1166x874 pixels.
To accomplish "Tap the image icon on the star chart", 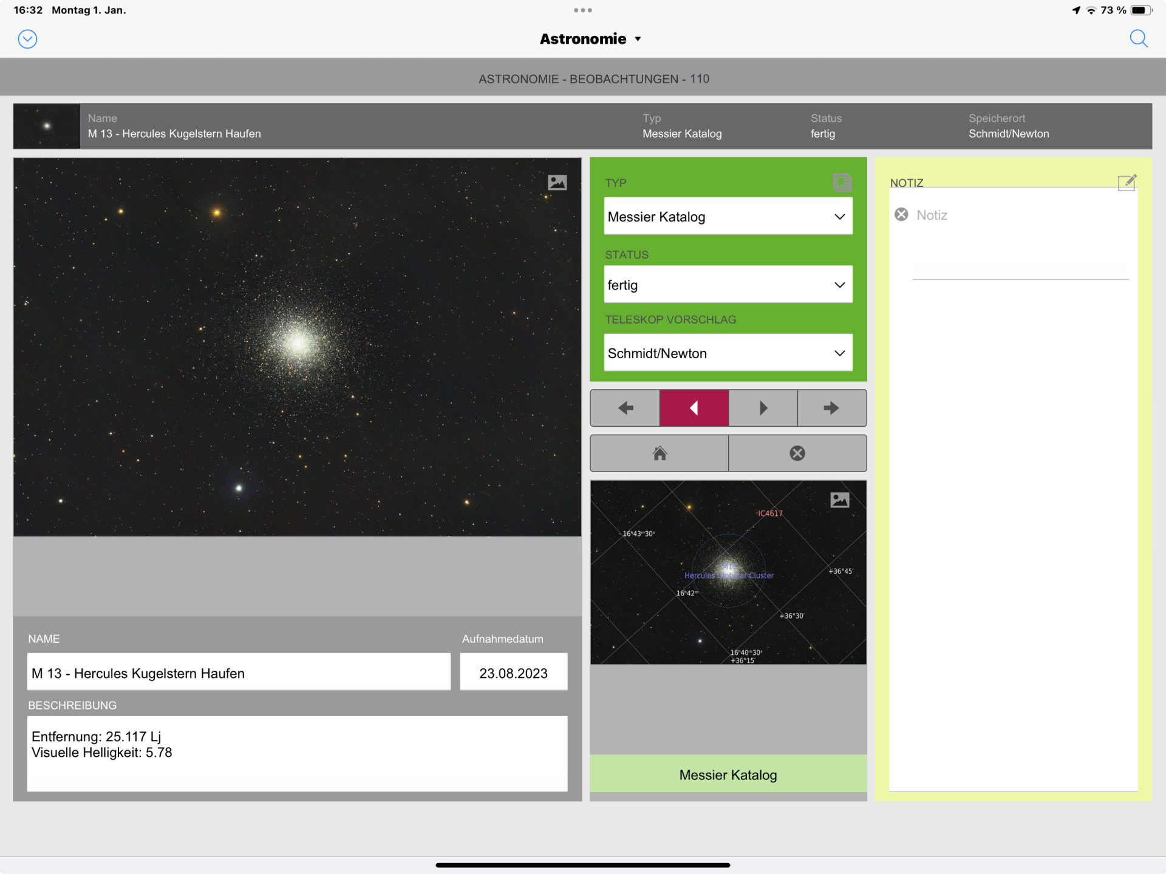I will (x=839, y=500).
